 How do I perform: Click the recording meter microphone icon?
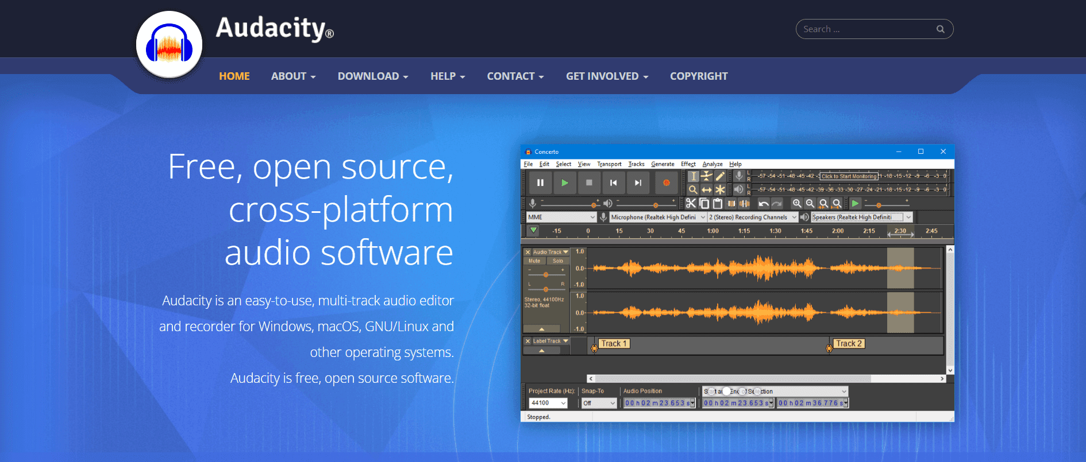(x=739, y=176)
